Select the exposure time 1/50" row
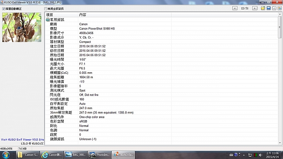Screen dimensions: 283x159 162,60
